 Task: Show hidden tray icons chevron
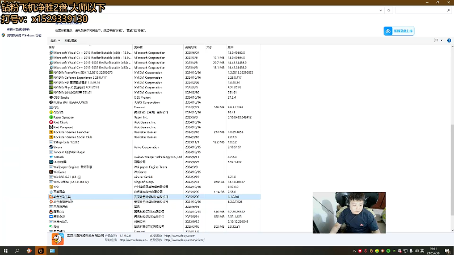point(354,251)
